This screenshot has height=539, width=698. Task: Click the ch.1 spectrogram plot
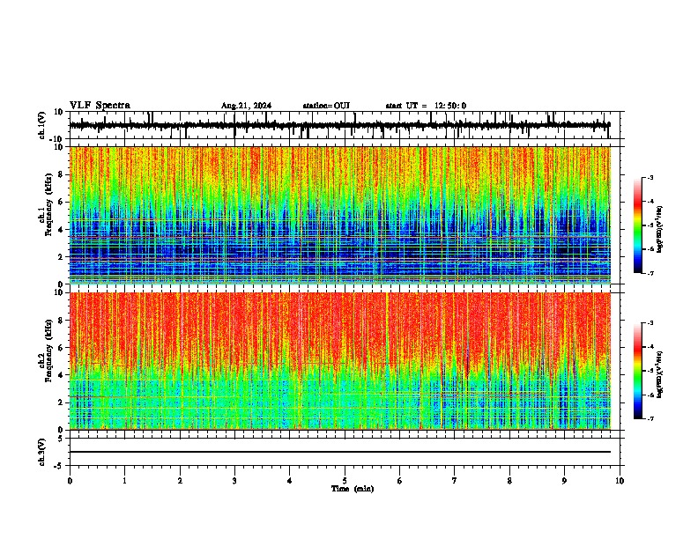340,215
